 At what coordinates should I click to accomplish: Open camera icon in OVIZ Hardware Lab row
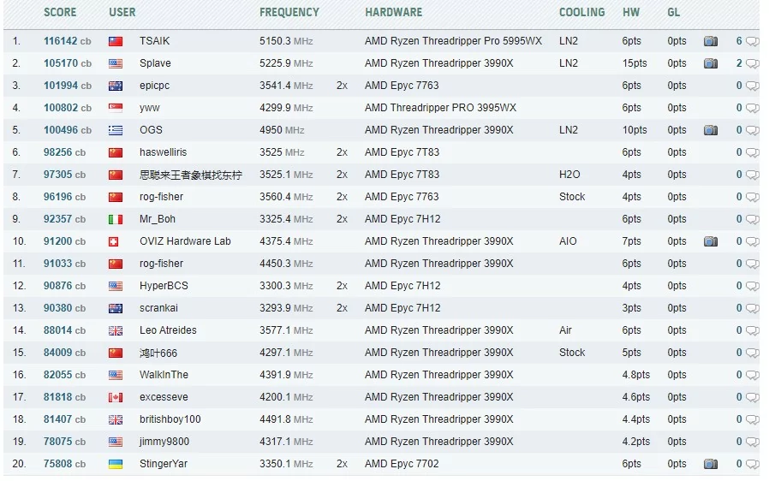[711, 241]
